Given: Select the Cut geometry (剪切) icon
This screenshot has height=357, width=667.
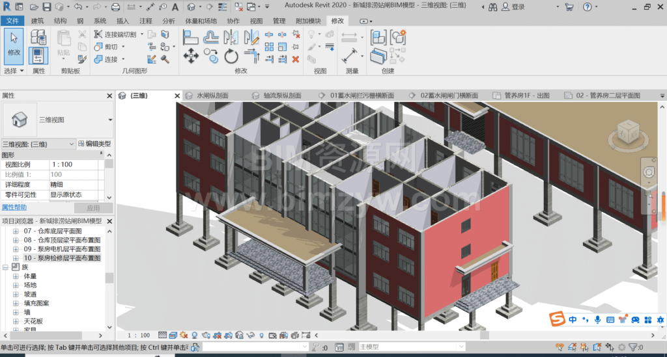Looking at the screenshot, I should point(98,47).
